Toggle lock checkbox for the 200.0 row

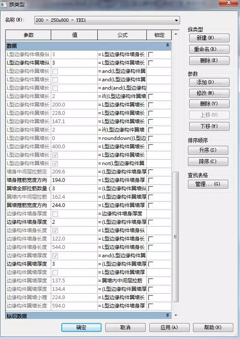151,105
